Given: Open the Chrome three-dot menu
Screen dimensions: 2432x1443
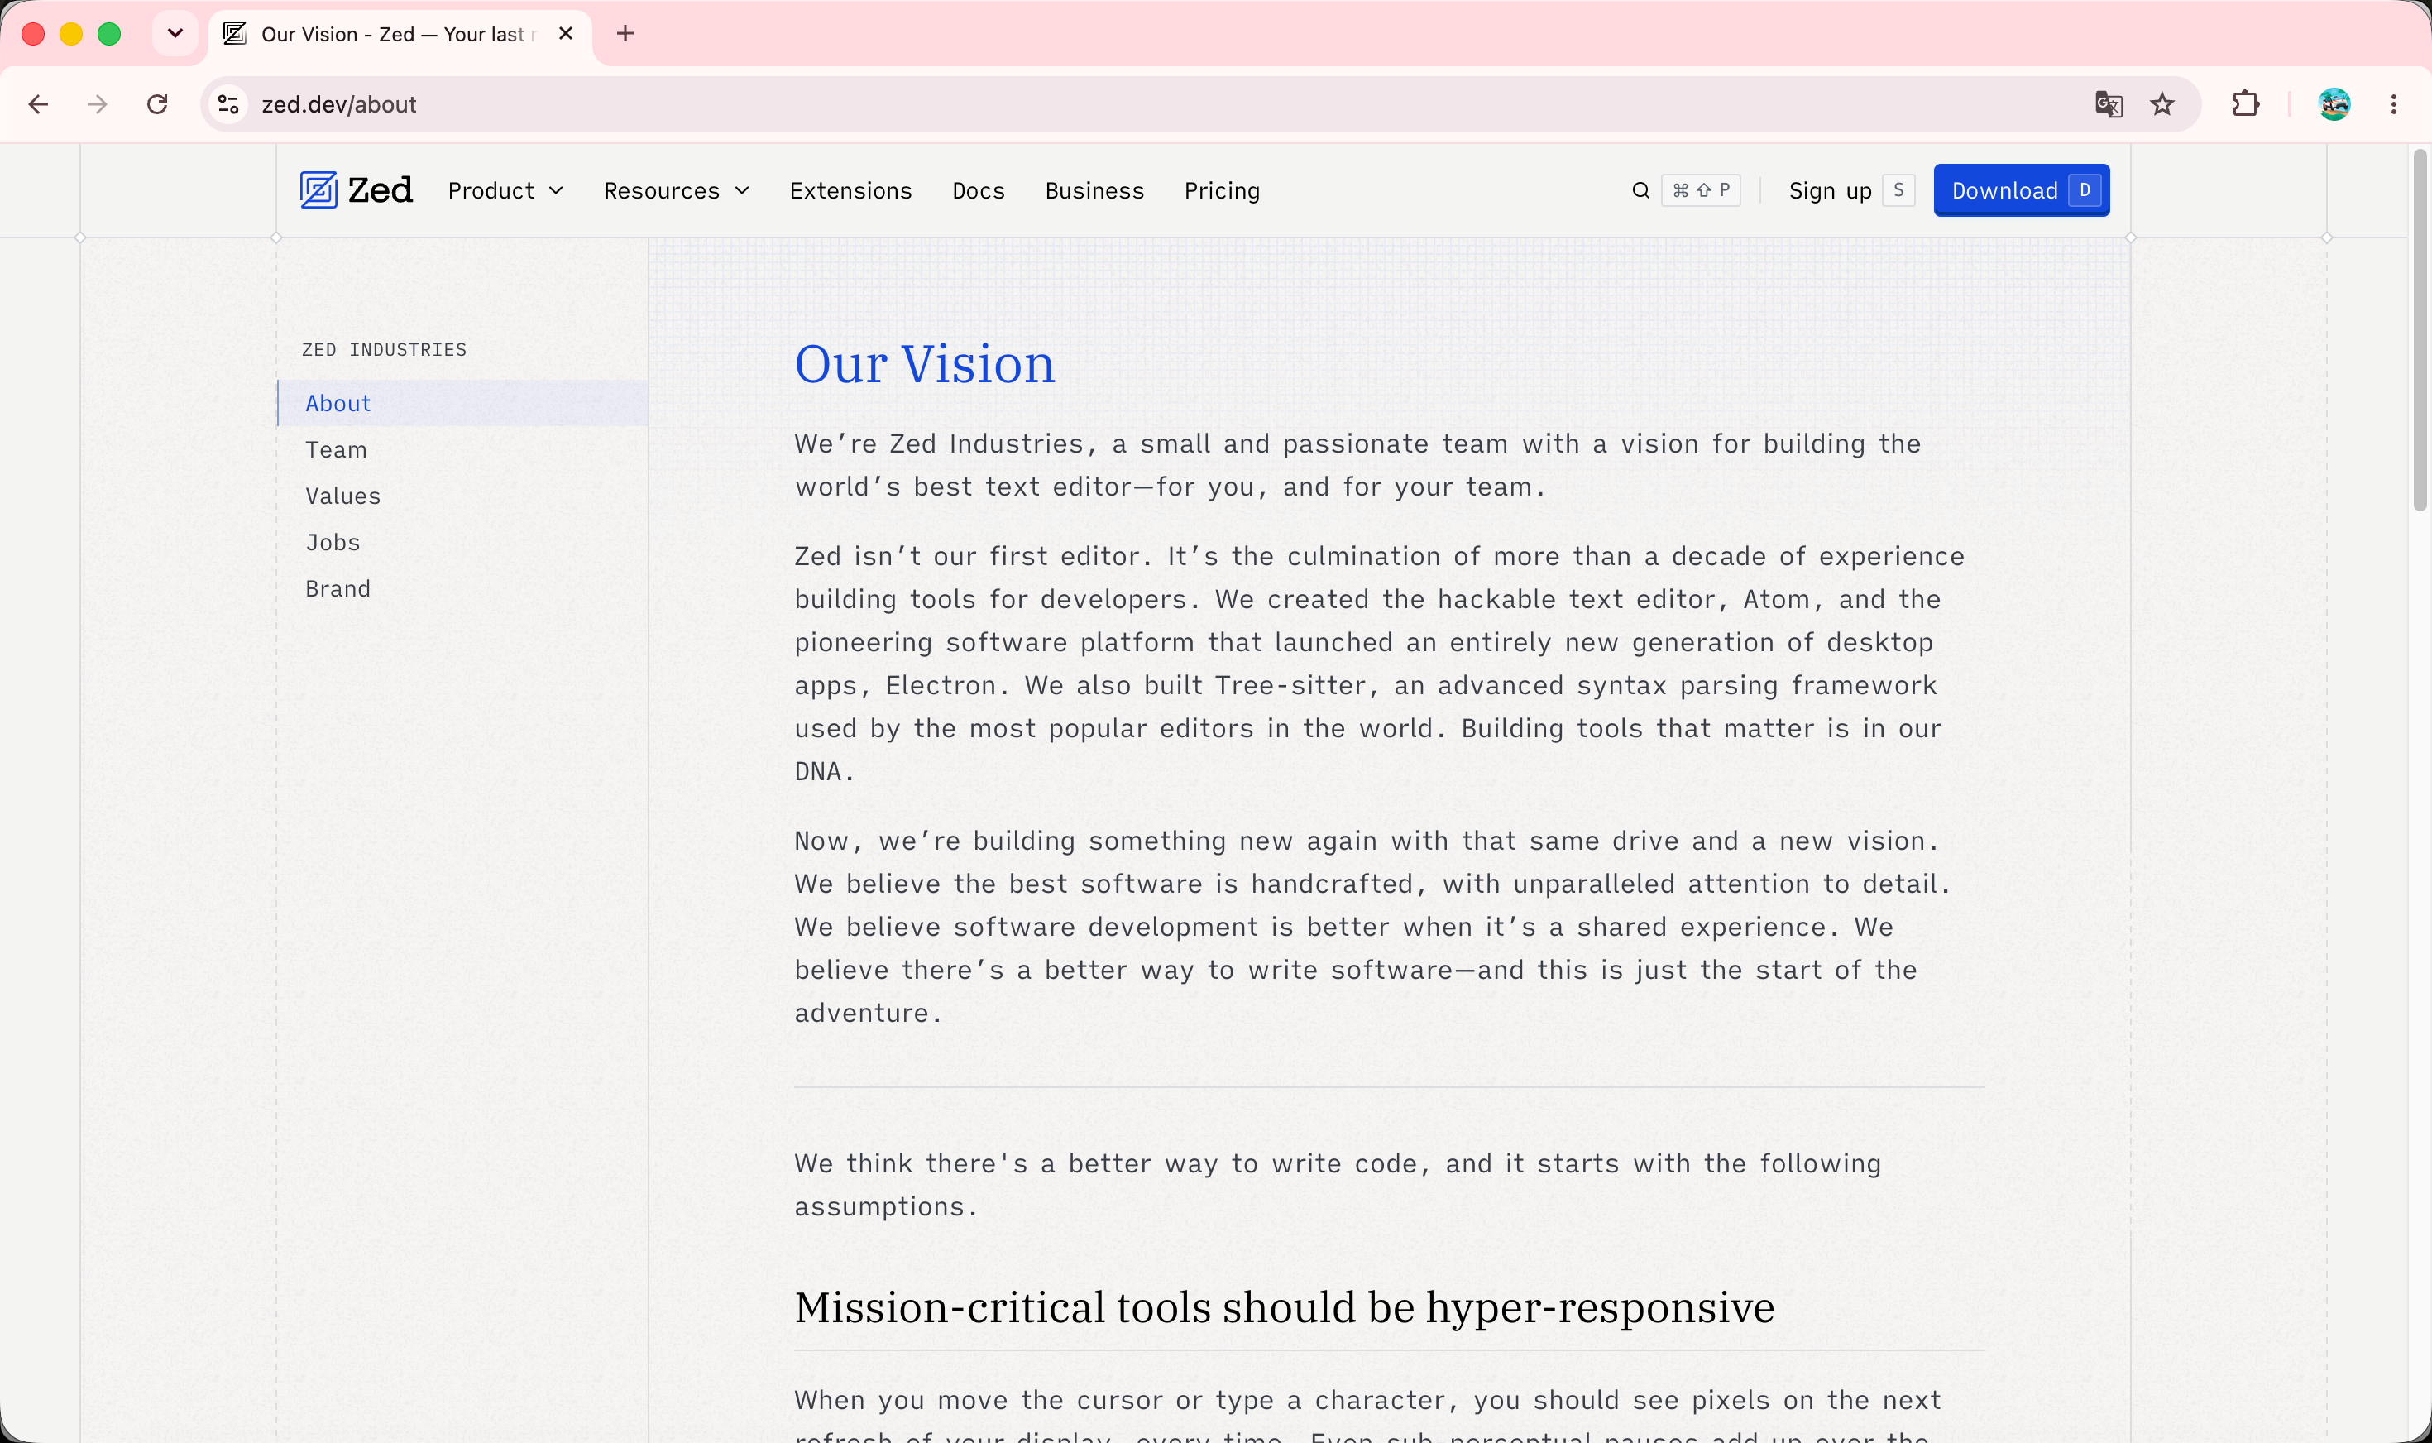Looking at the screenshot, I should [x=2393, y=104].
